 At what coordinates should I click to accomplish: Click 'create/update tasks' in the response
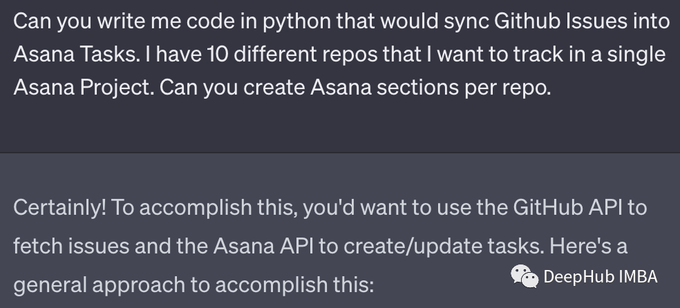(443, 246)
